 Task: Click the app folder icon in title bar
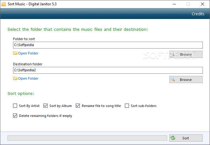click(x=4, y=4)
